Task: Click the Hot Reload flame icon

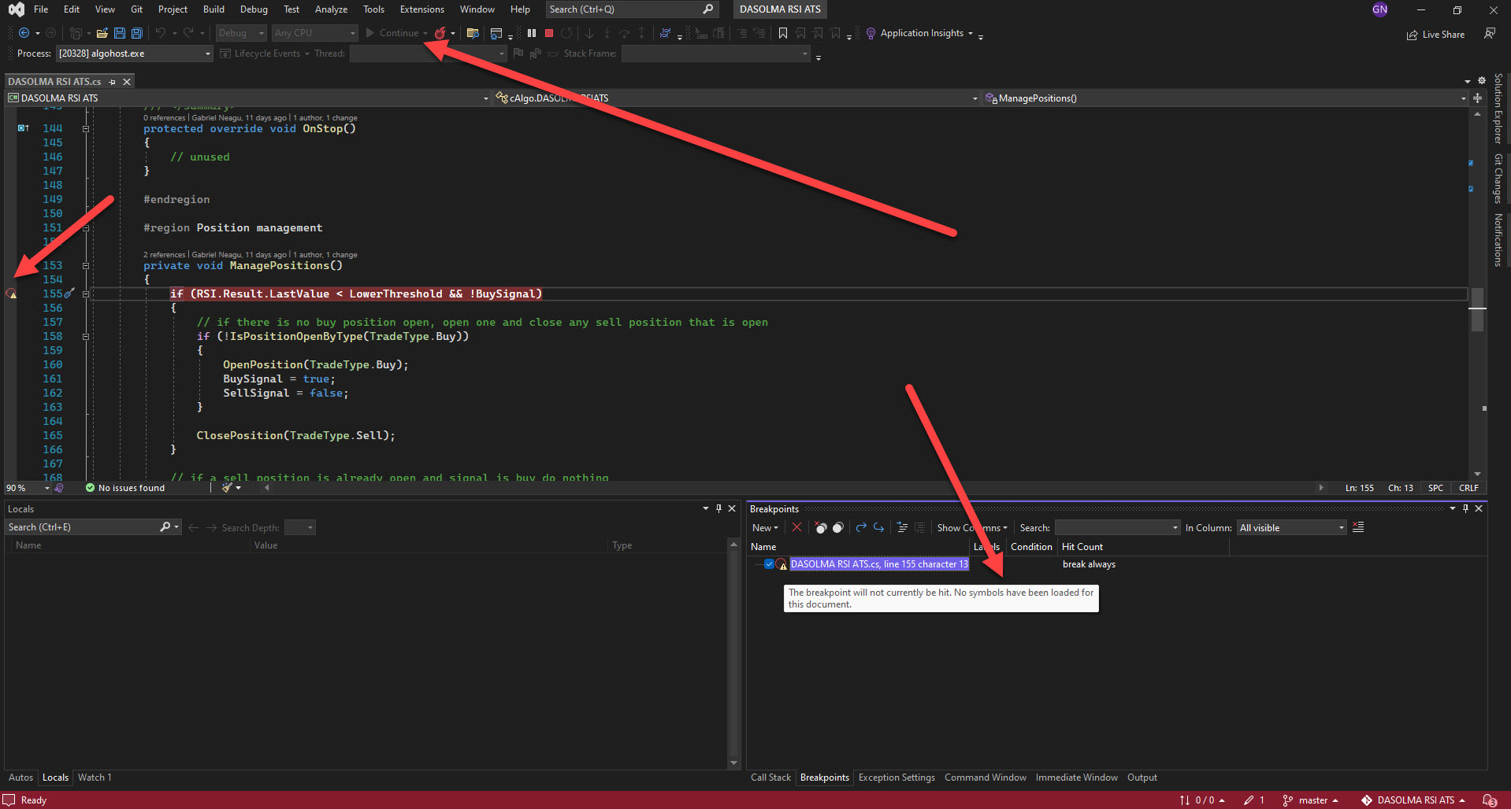Action: [440, 33]
